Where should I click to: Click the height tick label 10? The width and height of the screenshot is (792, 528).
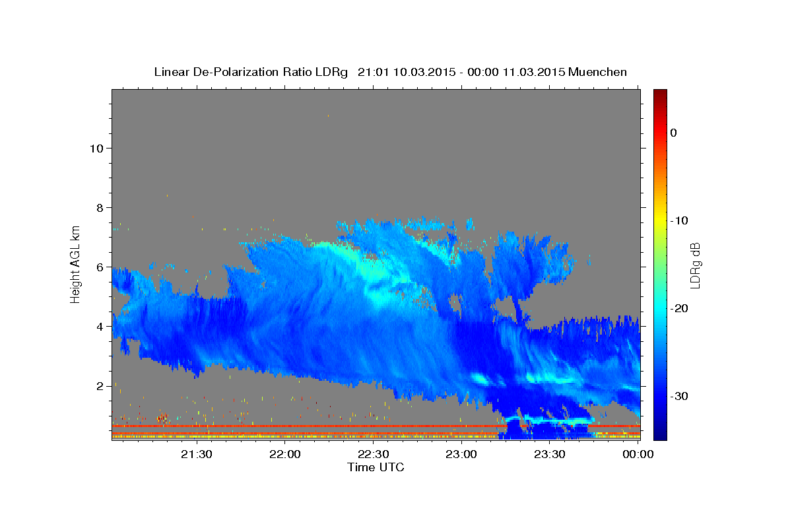(x=97, y=148)
